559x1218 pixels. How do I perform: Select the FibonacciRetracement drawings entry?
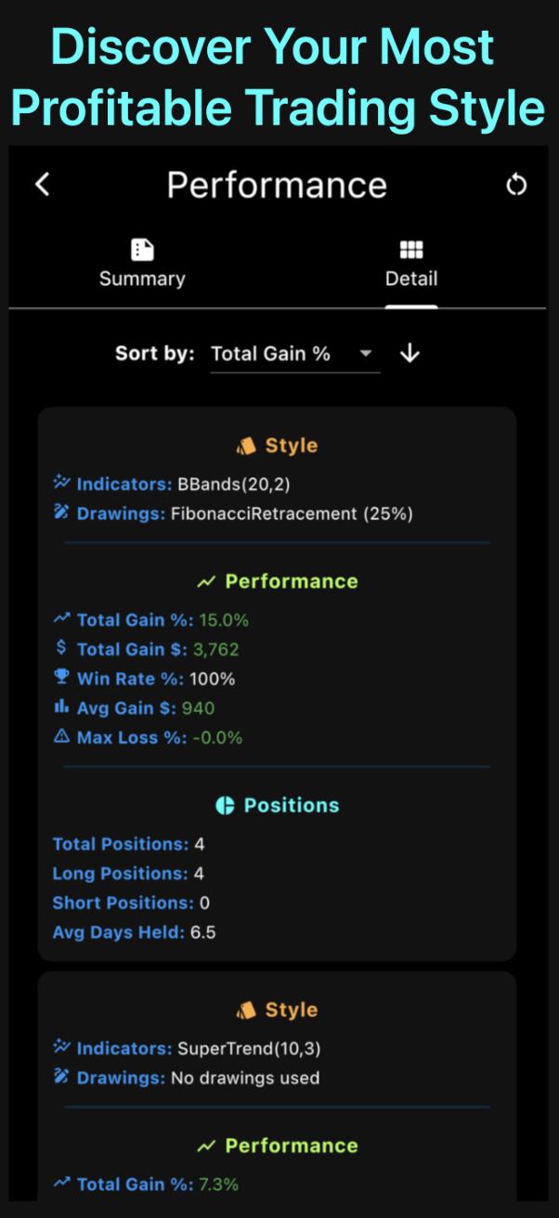point(279,513)
